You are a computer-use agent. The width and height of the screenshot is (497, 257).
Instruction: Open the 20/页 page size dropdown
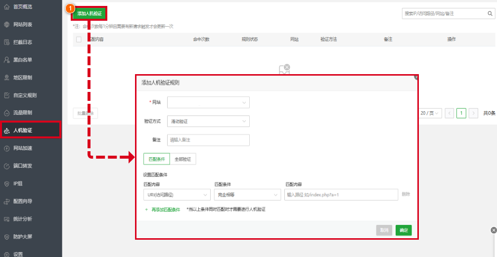point(430,113)
